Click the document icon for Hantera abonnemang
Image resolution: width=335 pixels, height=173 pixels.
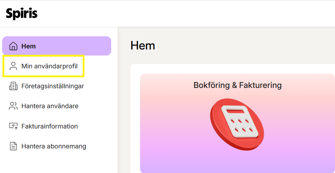pos(13,146)
